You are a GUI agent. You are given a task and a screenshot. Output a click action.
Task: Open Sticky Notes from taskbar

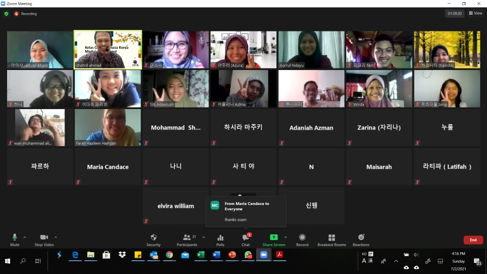click(138, 255)
